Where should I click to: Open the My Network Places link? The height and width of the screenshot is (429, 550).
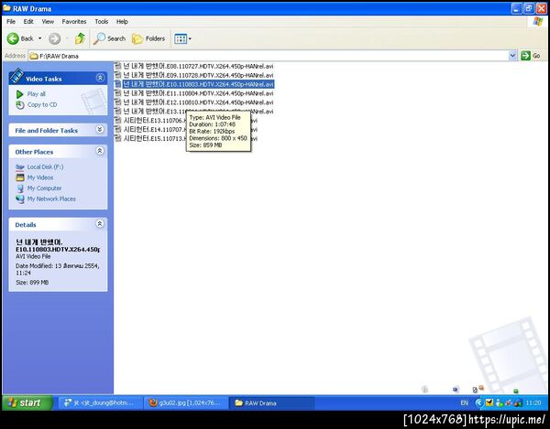[51, 198]
